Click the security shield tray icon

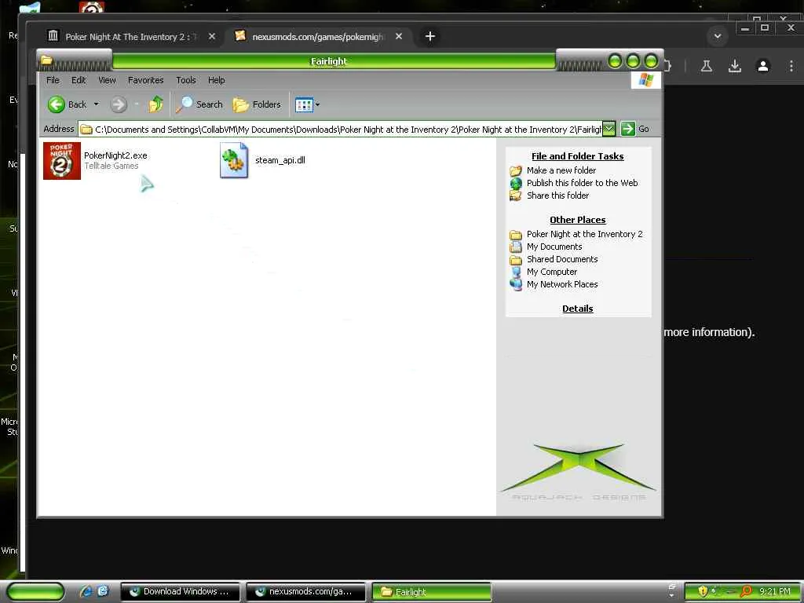pos(703,591)
